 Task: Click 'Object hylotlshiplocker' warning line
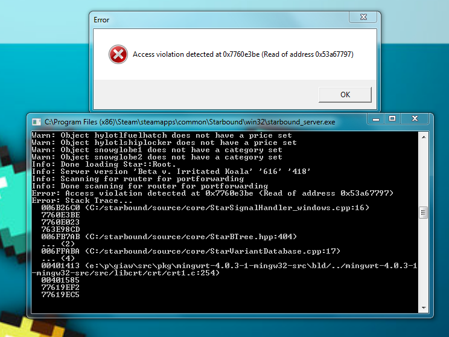coord(164,143)
